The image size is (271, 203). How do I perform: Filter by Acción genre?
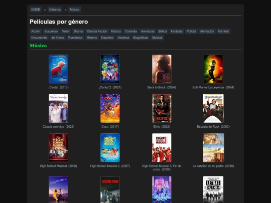[36, 31]
